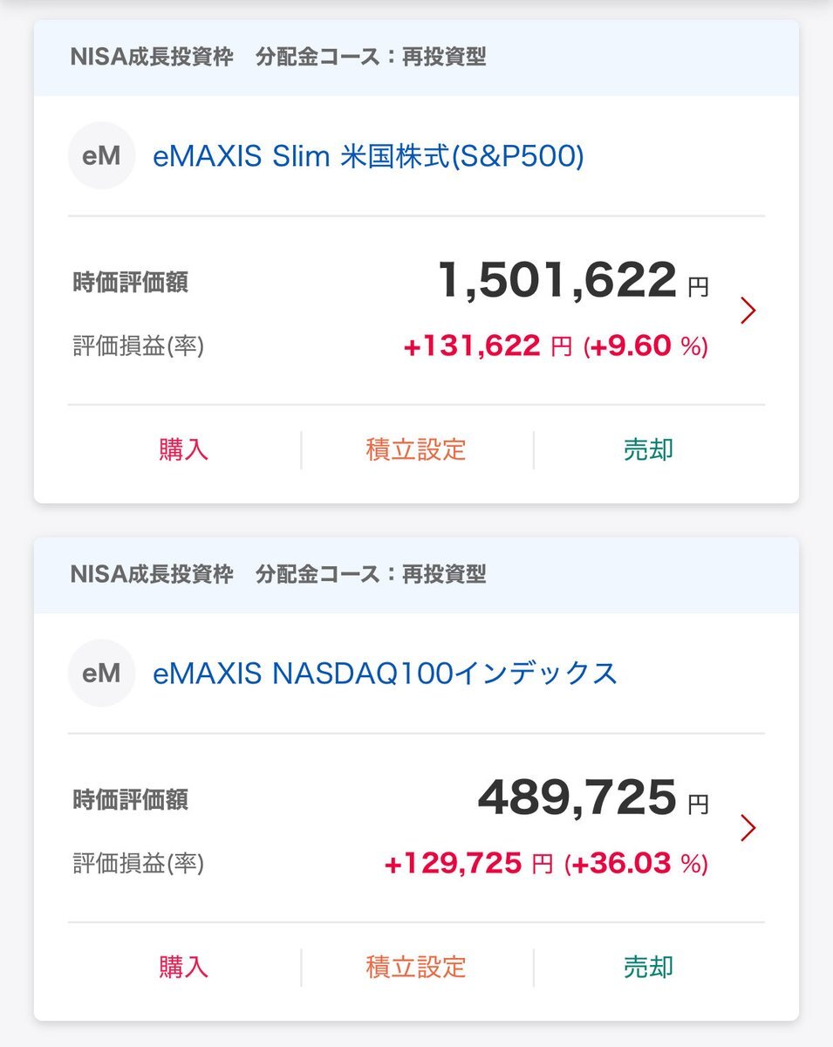The height and width of the screenshot is (1047, 833).
Task: Tap 購入 for the S&P500 fund
Action: tap(184, 449)
